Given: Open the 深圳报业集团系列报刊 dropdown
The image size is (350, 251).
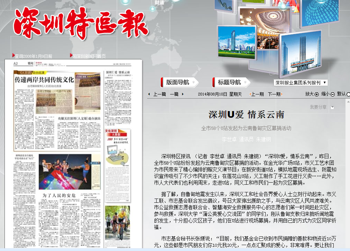Looking at the screenshot, I should pos(300,83).
